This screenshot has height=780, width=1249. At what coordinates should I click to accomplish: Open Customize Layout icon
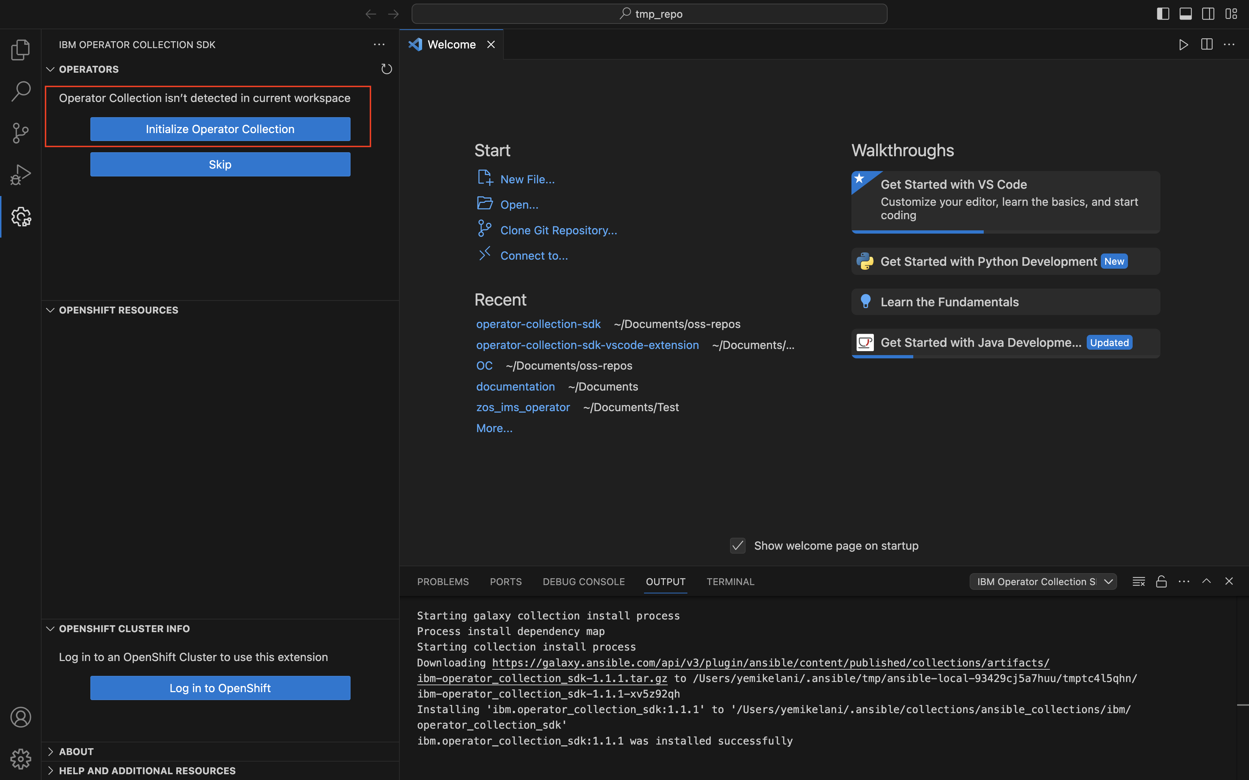tap(1231, 14)
